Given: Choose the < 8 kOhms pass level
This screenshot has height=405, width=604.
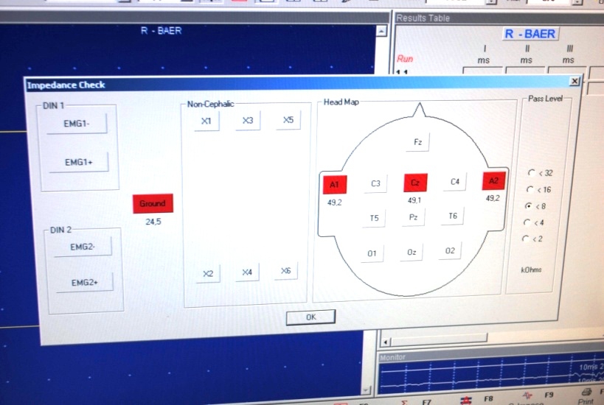Looking at the screenshot, I should pyautogui.click(x=529, y=206).
